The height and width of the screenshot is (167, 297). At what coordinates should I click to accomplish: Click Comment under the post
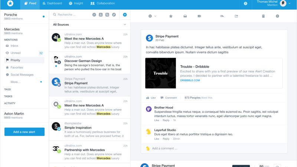pyautogui.click(x=169, y=98)
